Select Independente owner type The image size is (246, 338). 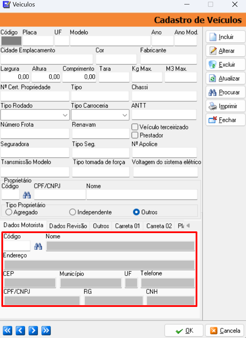pos(72,212)
